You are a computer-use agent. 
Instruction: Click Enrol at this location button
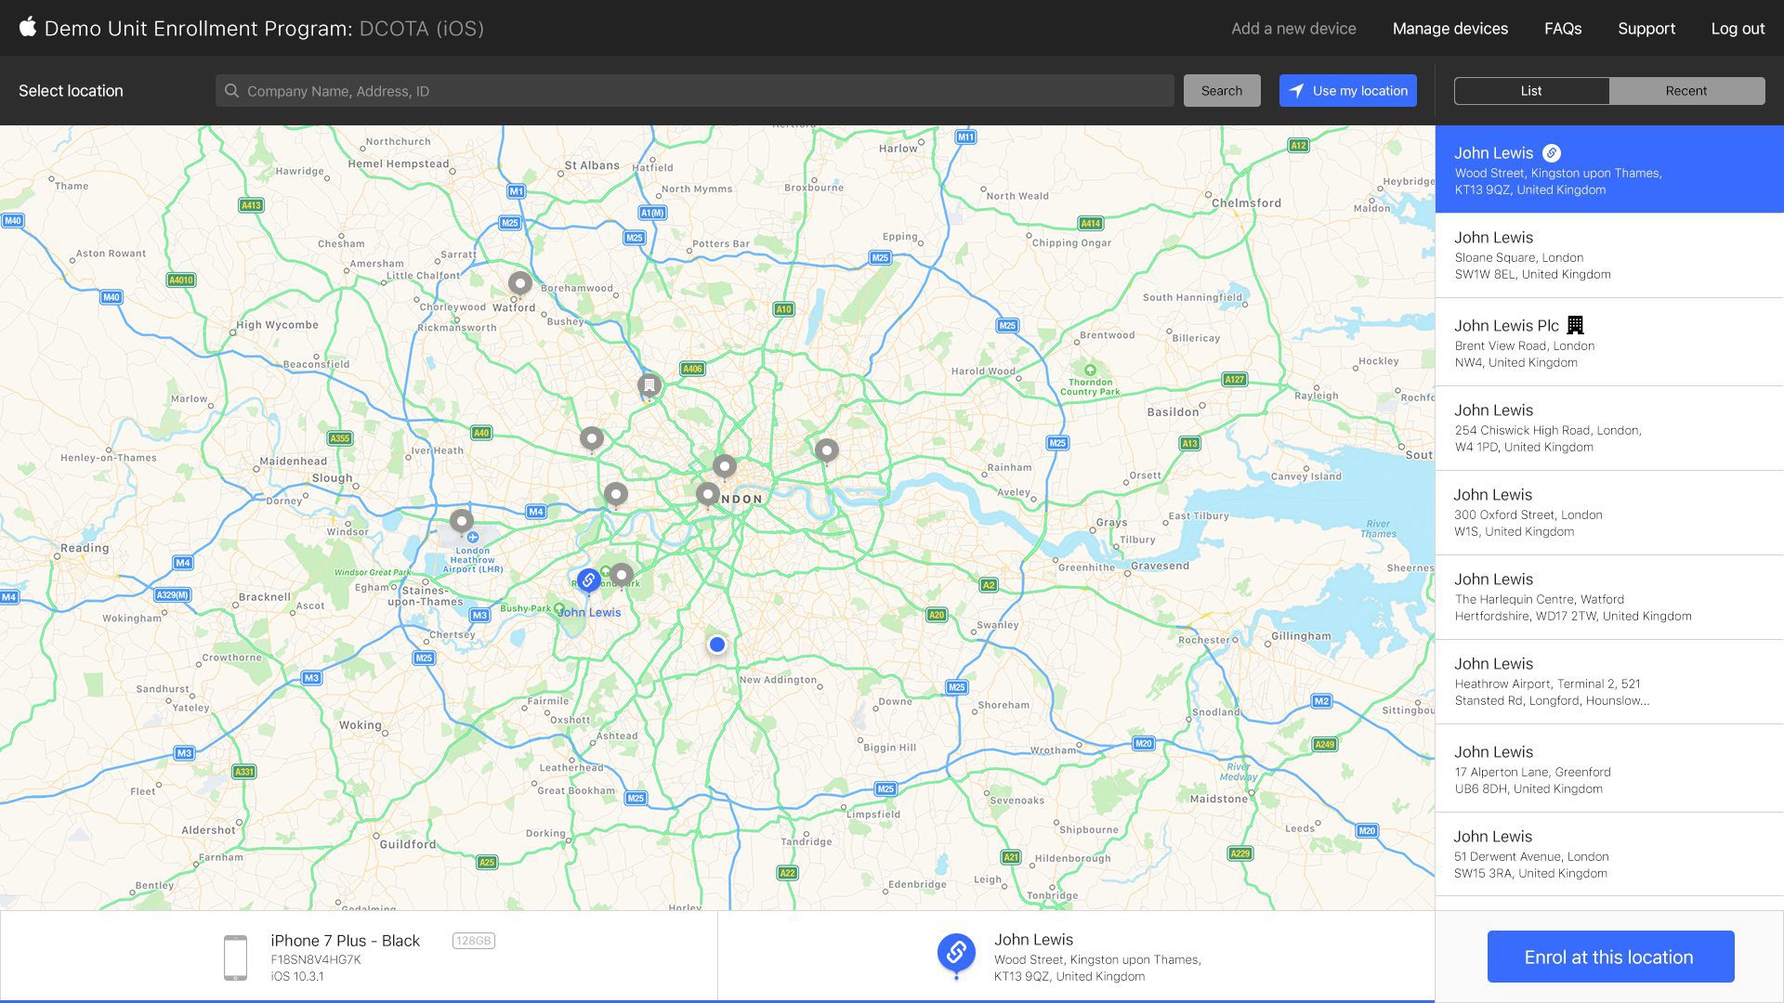click(1610, 957)
